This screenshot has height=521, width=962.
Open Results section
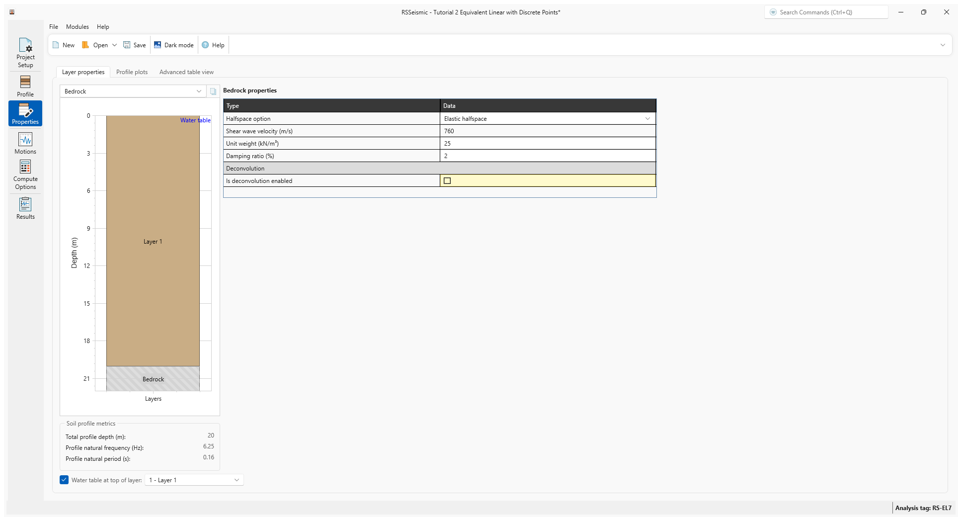25,208
